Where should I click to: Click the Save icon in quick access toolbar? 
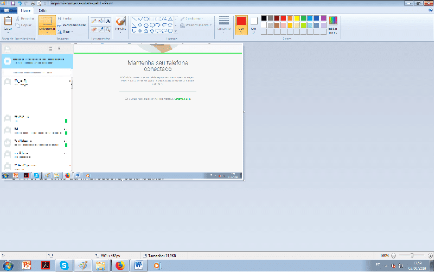12,3
